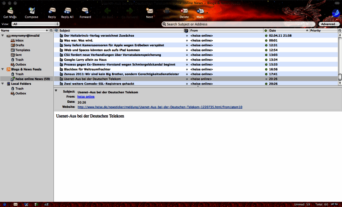Open the Compose message icon

click(x=31, y=11)
